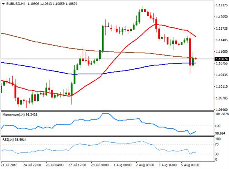
Task: Select the current price label 1.10874
Action: click(221, 59)
